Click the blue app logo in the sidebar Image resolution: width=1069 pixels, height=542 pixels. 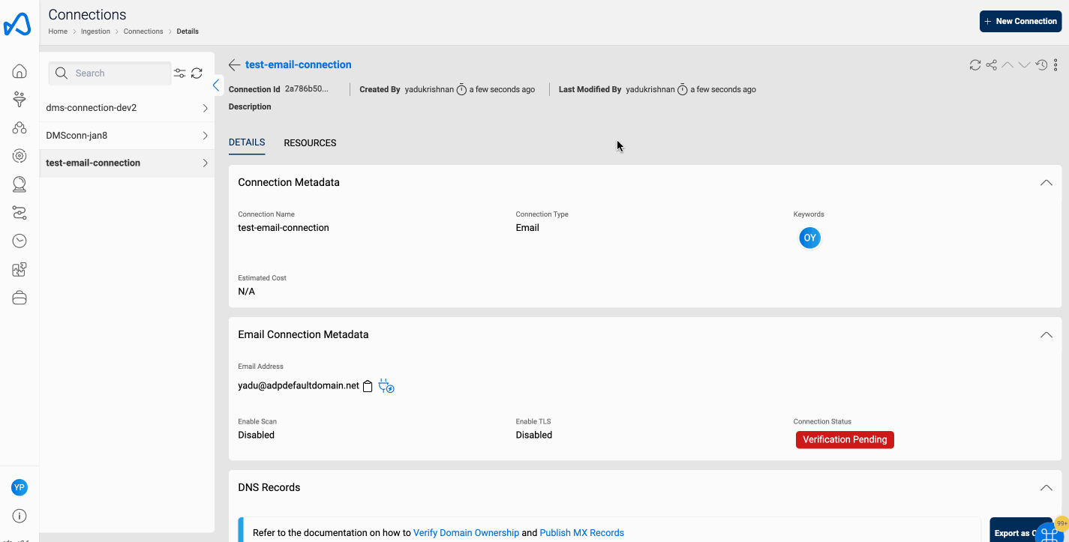(x=17, y=25)
